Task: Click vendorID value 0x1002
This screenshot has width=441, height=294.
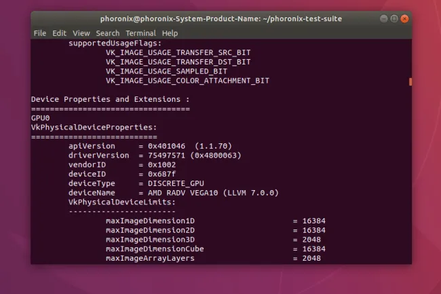Action: 161,164
